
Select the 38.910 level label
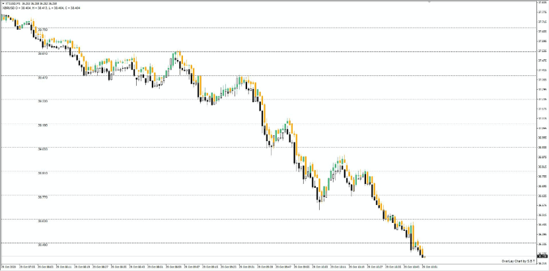click(42, 173)
